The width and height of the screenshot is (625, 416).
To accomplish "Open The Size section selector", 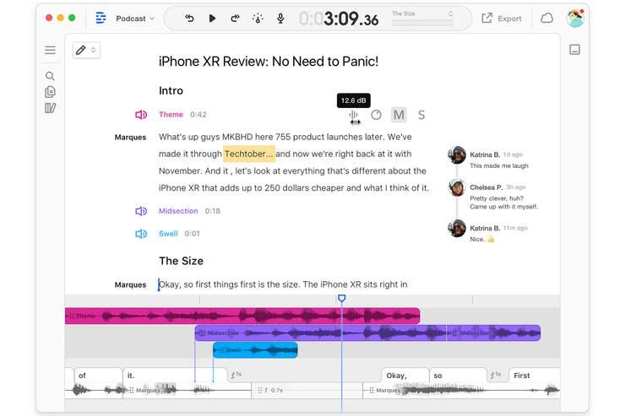I will (x=422, y=18).
